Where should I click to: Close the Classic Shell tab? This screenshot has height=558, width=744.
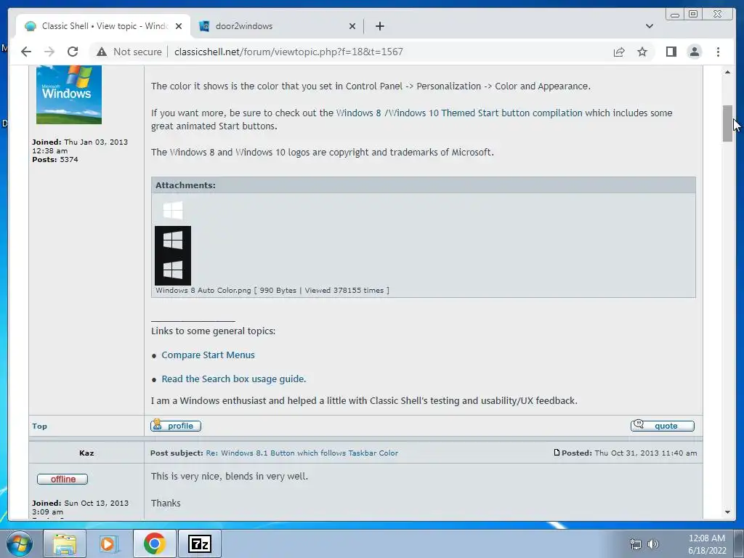(179, 26)
